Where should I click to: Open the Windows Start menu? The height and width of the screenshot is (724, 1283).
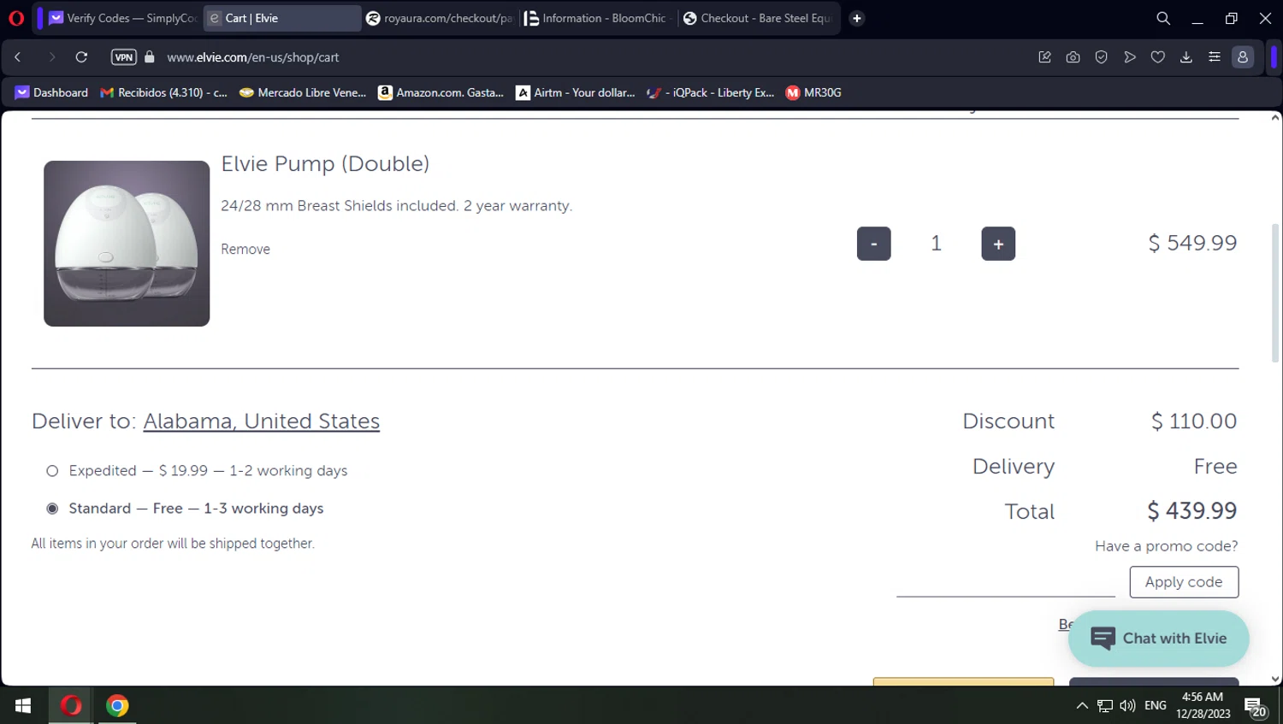coord(23,705)
